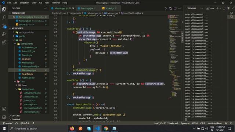This screenshot has height=132, width=235.
Task: Click the Run Code play icon
Action: pyautogui.click(x=166, y=8)
